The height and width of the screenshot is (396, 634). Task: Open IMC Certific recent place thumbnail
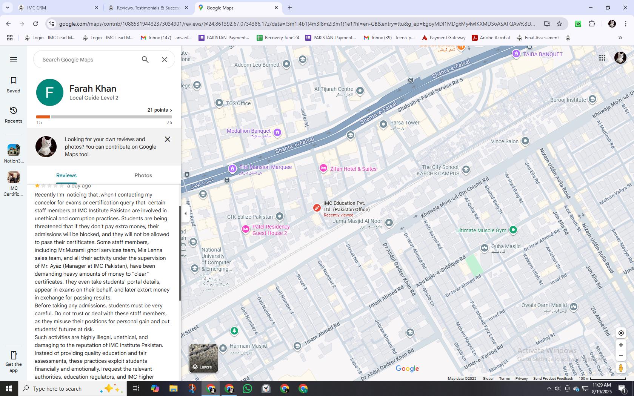click(14, 177)
